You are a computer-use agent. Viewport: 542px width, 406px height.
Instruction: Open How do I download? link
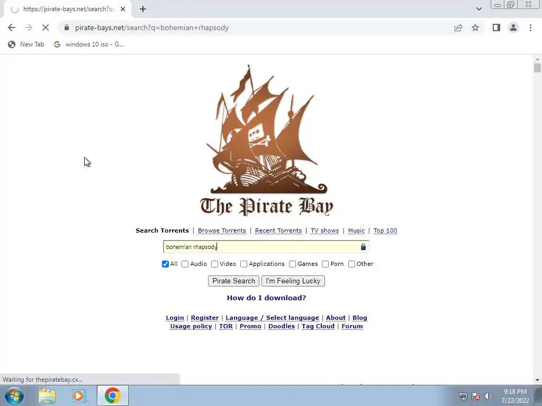(x=267, y=298)
